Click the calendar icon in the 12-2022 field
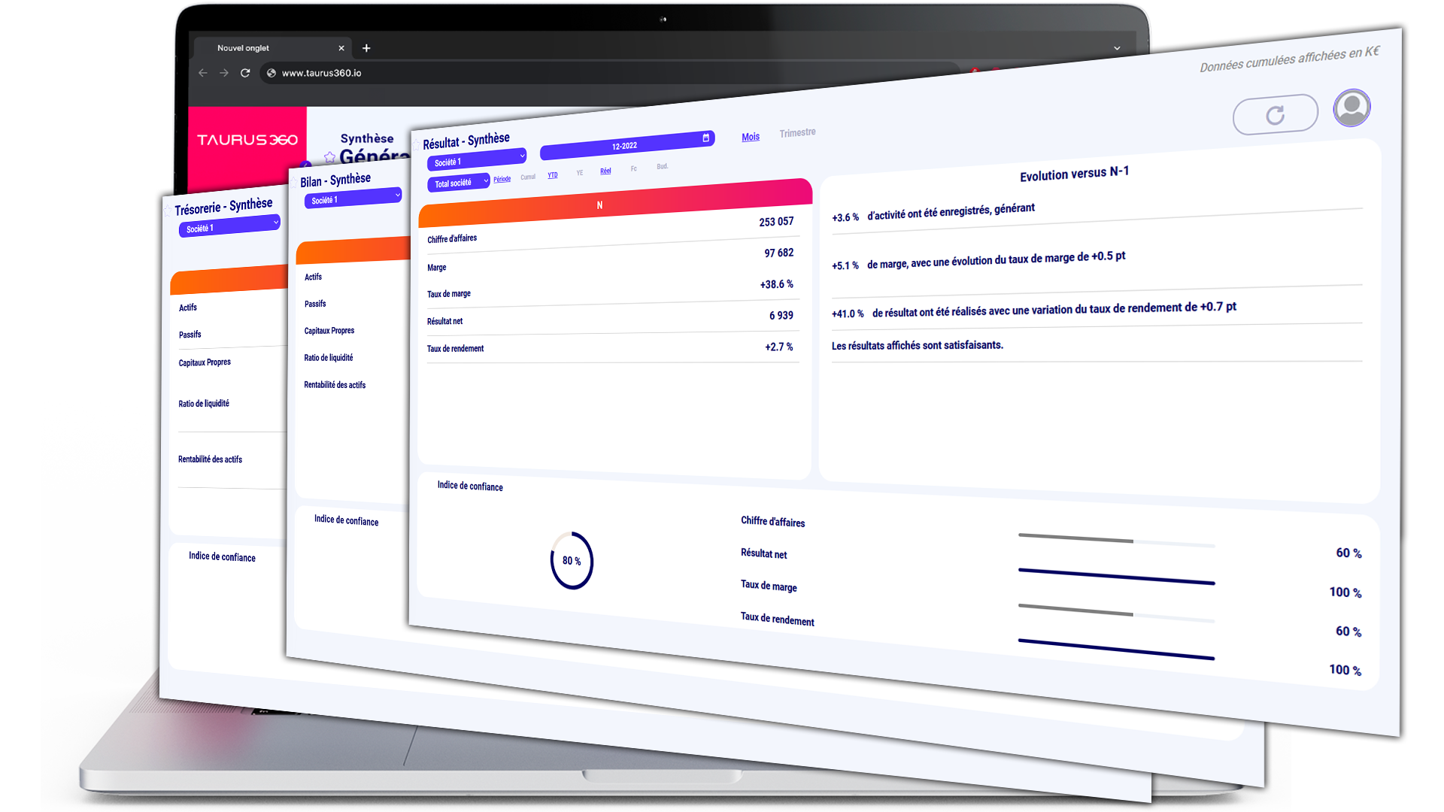The height and width of the screenshot is (812, 1444). point(705,138)
